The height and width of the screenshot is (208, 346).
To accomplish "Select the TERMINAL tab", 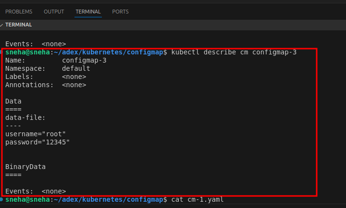I will click(88, 11).
